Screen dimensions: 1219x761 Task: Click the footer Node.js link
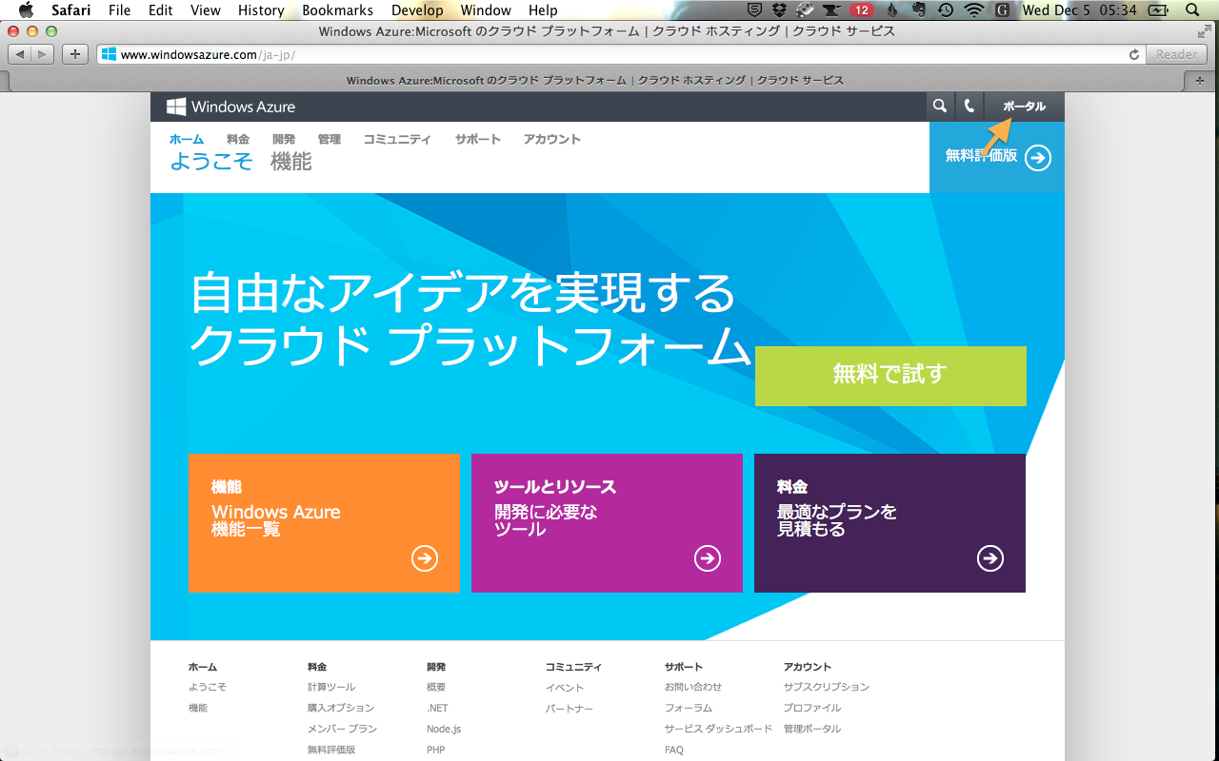[444, 729]
